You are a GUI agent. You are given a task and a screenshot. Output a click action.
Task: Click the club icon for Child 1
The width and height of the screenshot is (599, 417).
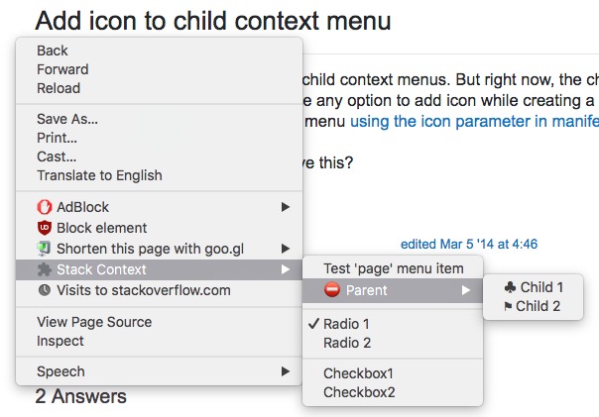click(510, 287)
